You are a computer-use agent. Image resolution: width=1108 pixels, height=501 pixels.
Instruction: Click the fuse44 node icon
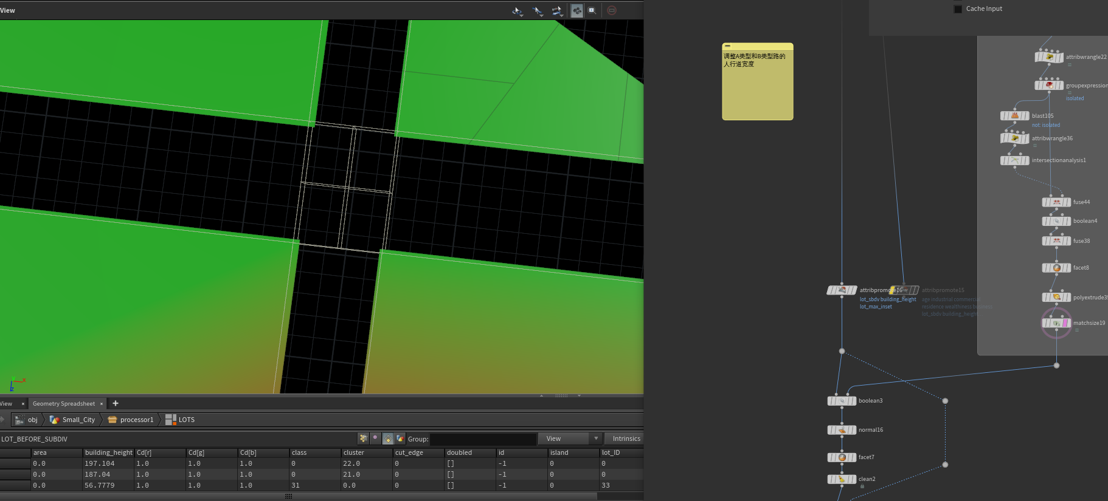1056,202
